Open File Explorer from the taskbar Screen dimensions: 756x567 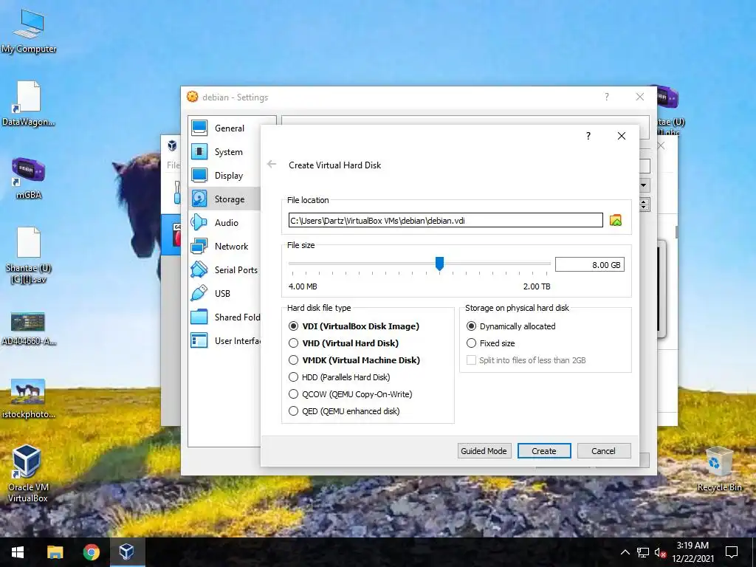point(55,552)
